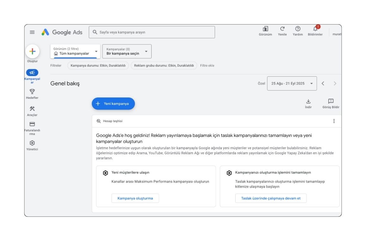Open the Araçlar tools icon
The image size is (366, 241).
[x=32, y=109]
